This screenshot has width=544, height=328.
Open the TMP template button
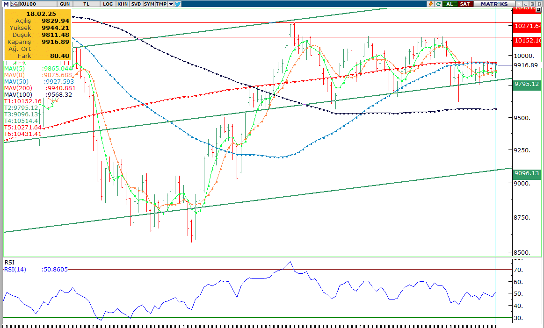(161, 4)
